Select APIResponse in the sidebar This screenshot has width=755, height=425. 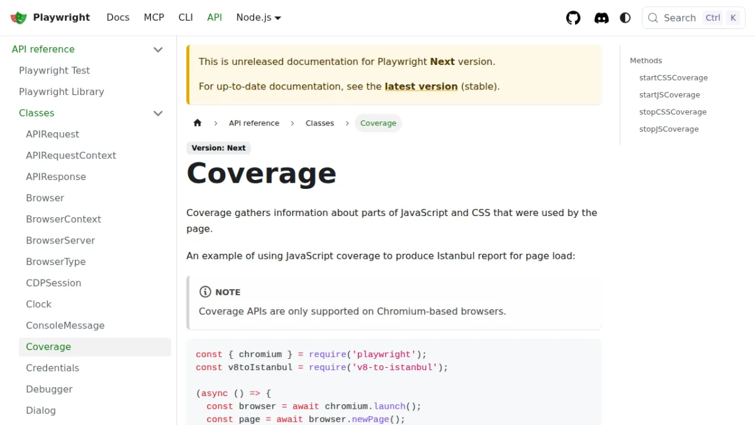click(x=95, y=177)
